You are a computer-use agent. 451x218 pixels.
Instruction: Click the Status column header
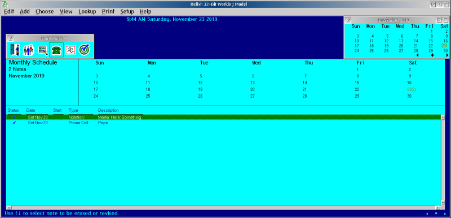(x=13, y=111)
